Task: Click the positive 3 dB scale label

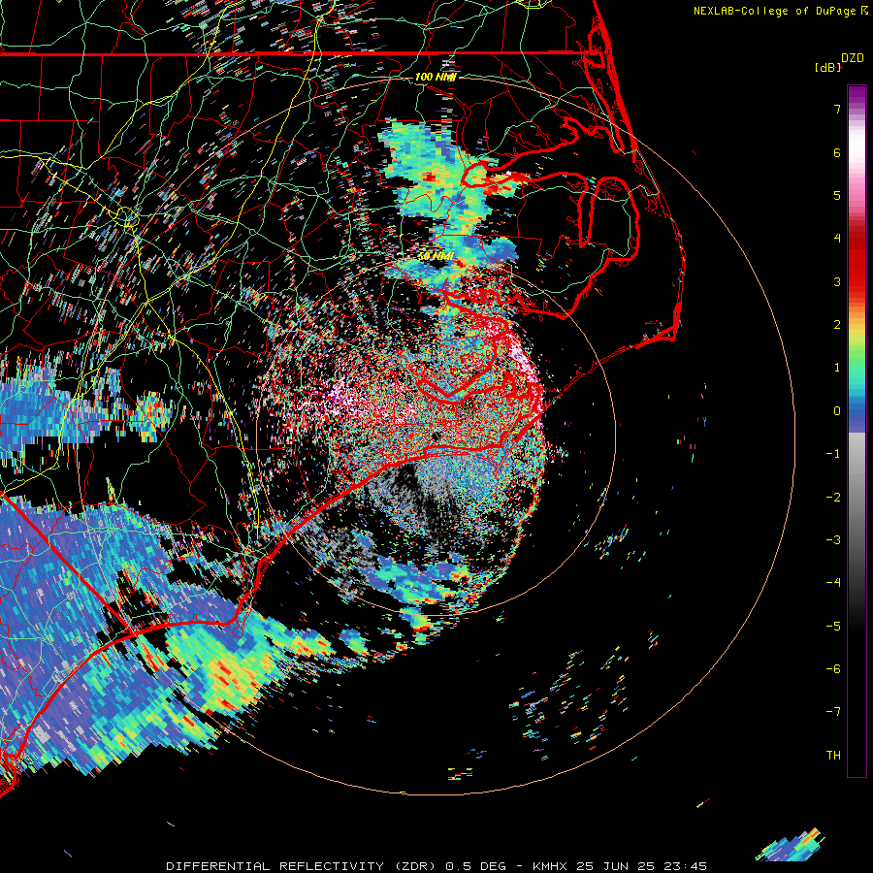Action: coord(837,281)
